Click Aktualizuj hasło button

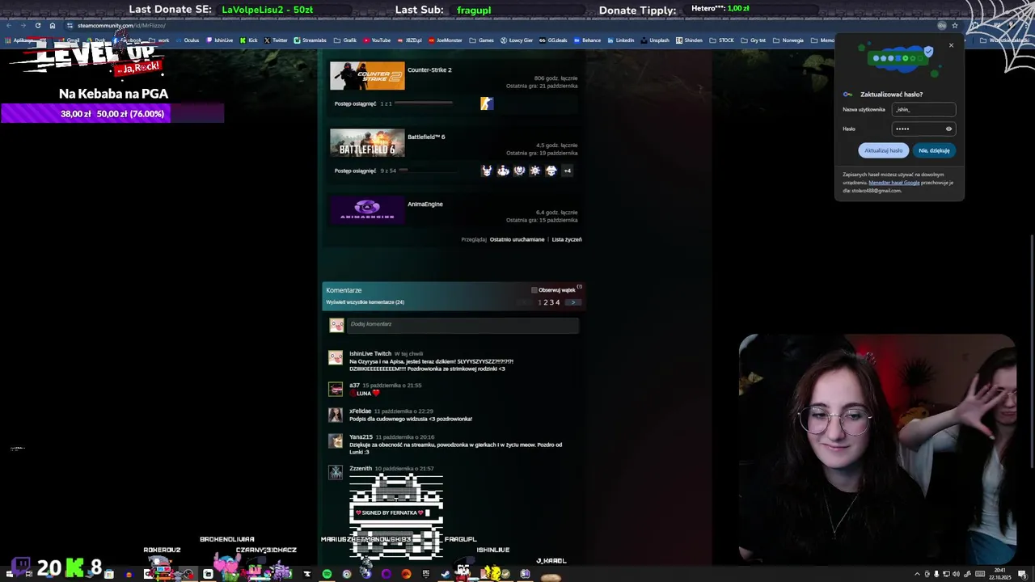[x=883, y=150]
